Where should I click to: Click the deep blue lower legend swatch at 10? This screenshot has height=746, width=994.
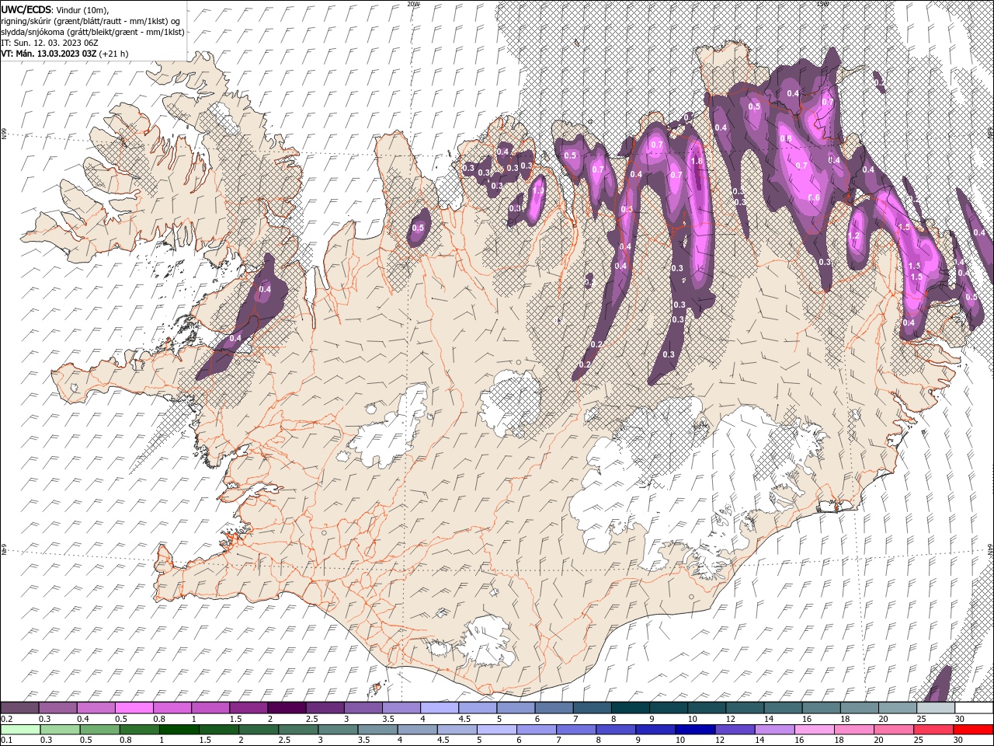694,730
